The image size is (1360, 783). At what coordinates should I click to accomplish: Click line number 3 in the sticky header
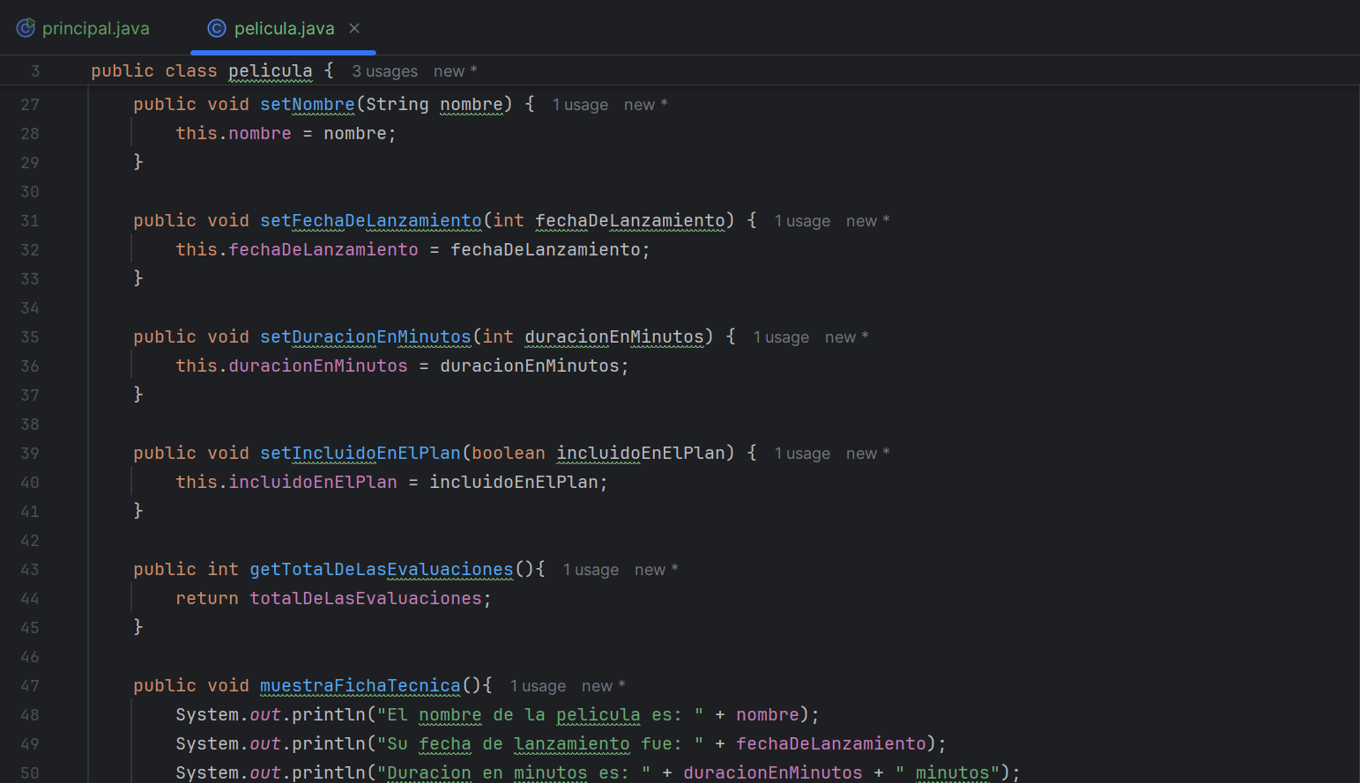tap(35, 71)
